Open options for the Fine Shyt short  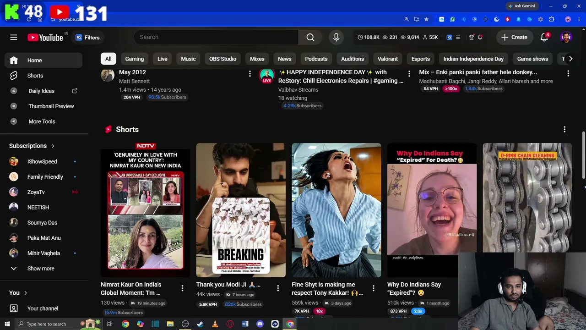373,288
